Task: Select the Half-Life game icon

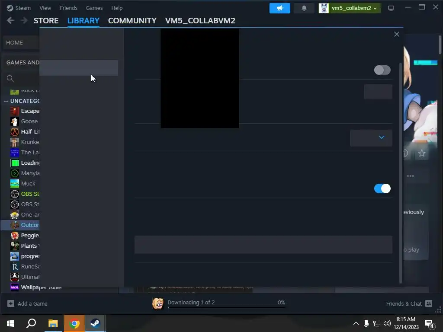Action: (x=15, y=132)
